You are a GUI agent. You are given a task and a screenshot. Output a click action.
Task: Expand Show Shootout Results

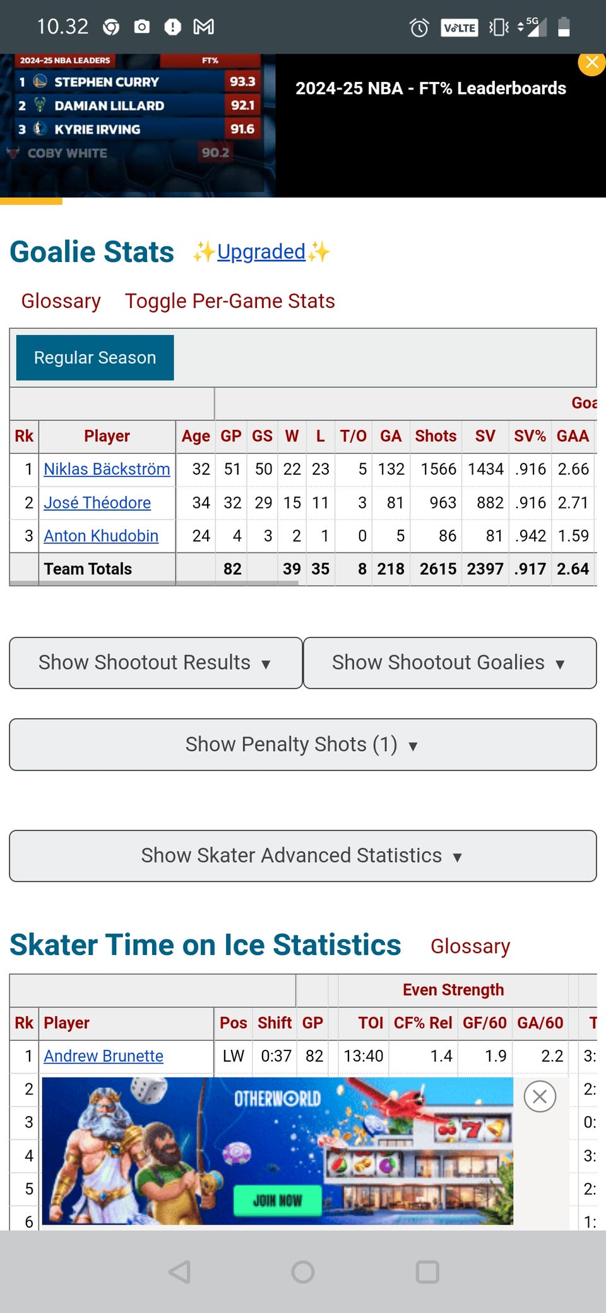pos(155,663)
